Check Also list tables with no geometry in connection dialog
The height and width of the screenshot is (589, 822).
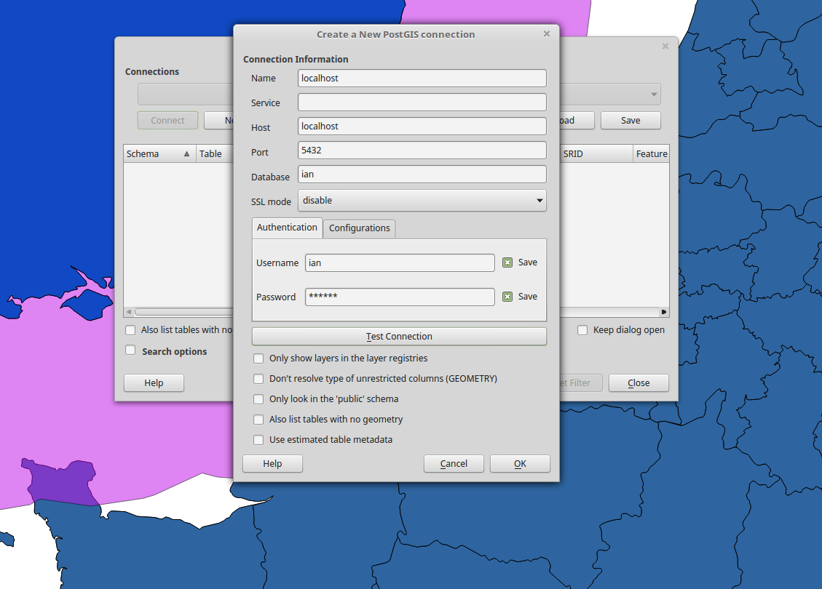258,420
